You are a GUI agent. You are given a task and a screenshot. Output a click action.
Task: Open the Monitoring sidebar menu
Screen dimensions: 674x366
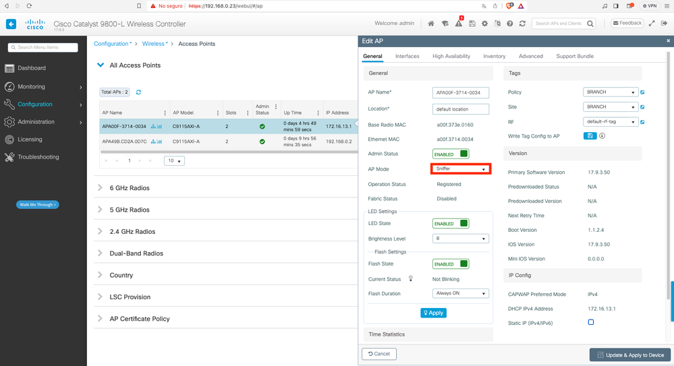click(43, 87)
